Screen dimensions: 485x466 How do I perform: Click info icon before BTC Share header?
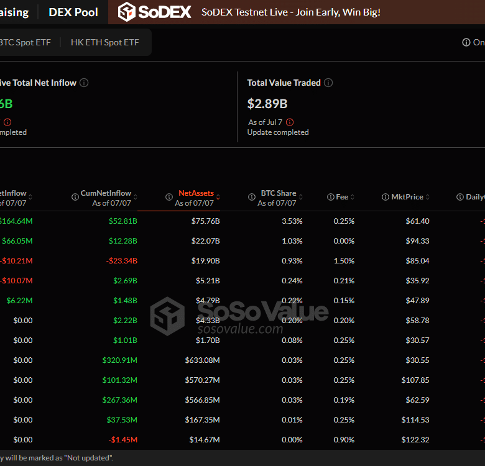(252, 197)
